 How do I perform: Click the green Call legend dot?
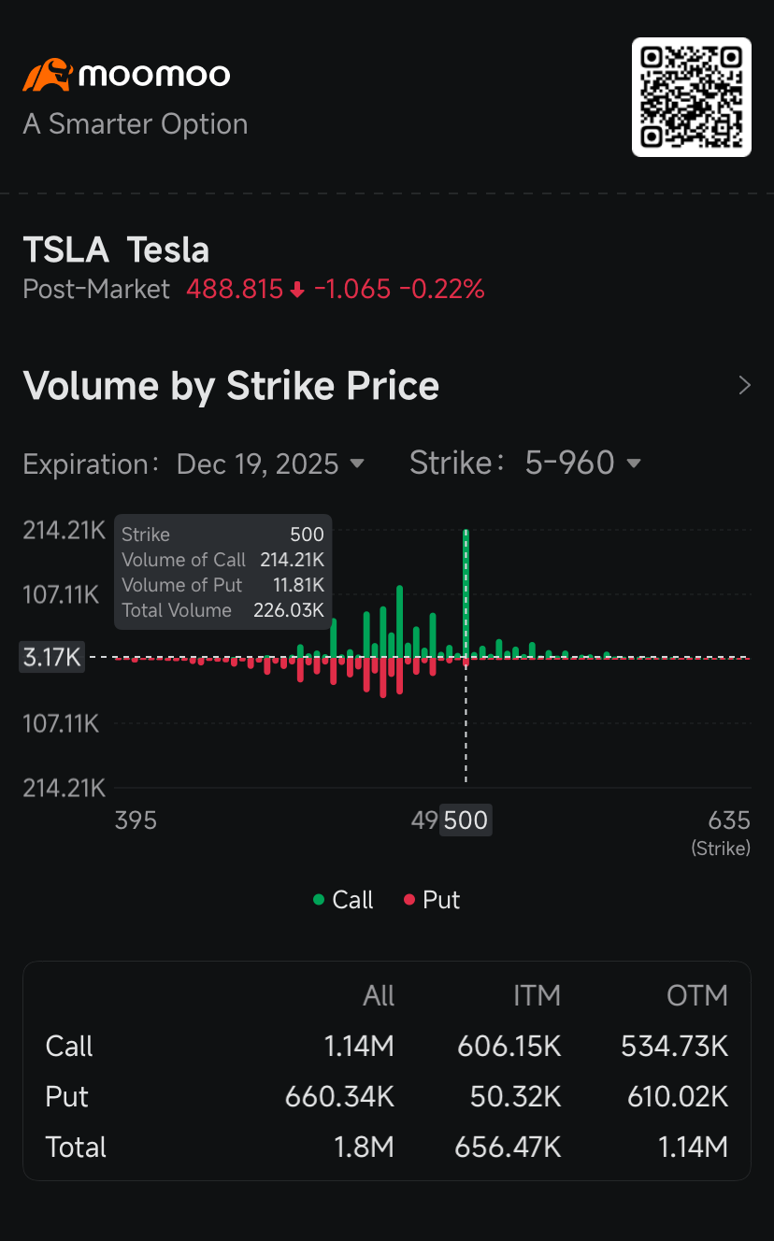(x=319, y=900)
